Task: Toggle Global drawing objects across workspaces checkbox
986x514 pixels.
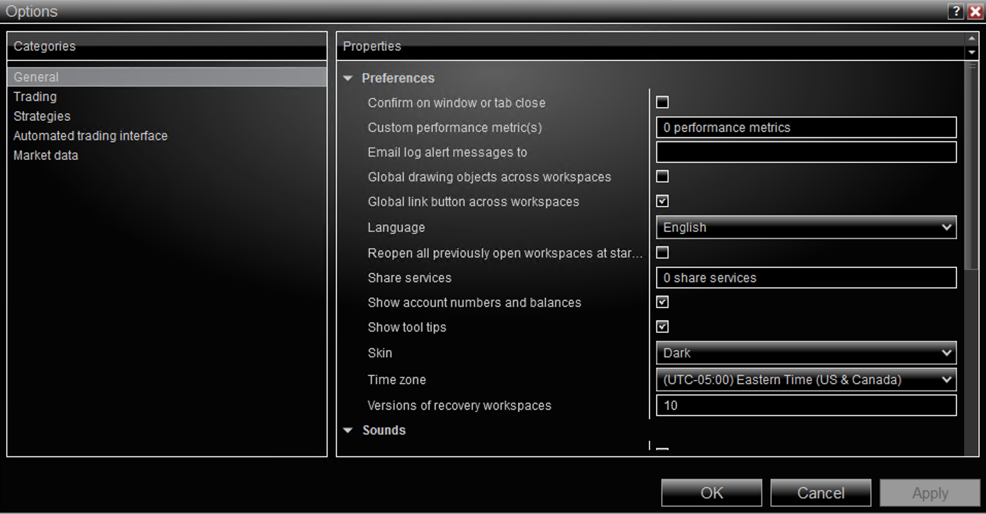Action: pos(662,176)
